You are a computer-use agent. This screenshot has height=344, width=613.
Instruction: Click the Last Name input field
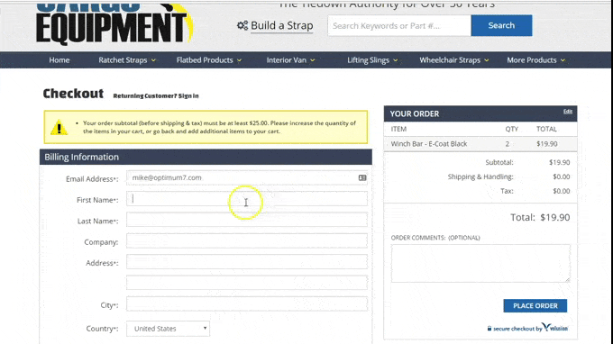[247, 220]
